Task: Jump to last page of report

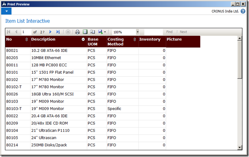Action: click(58, 32)
